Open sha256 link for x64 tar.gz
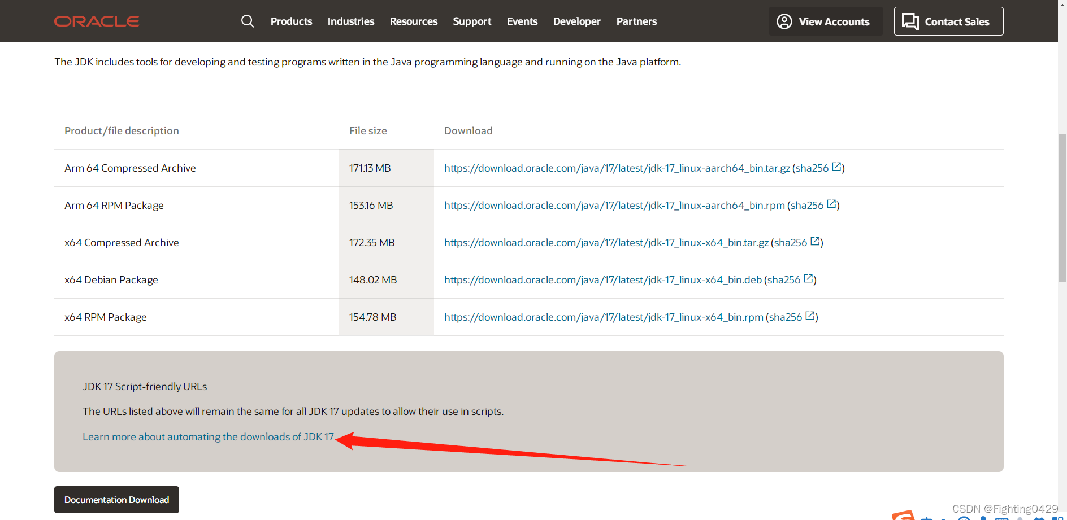1067x520 pixels. click(791, 243)
